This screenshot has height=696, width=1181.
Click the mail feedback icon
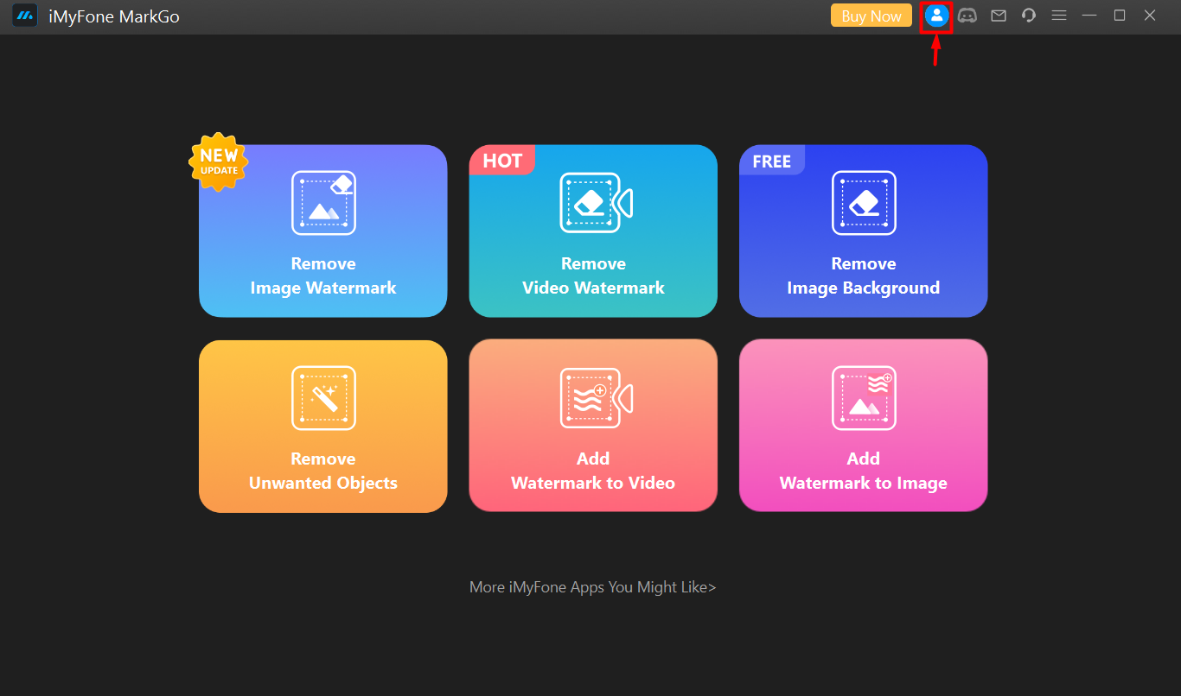[x=999, y=16]
